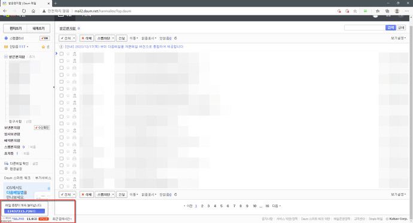Open the top 보기설정 view settings dropdown
Screen dimensions: 413x223
[398, 38]
